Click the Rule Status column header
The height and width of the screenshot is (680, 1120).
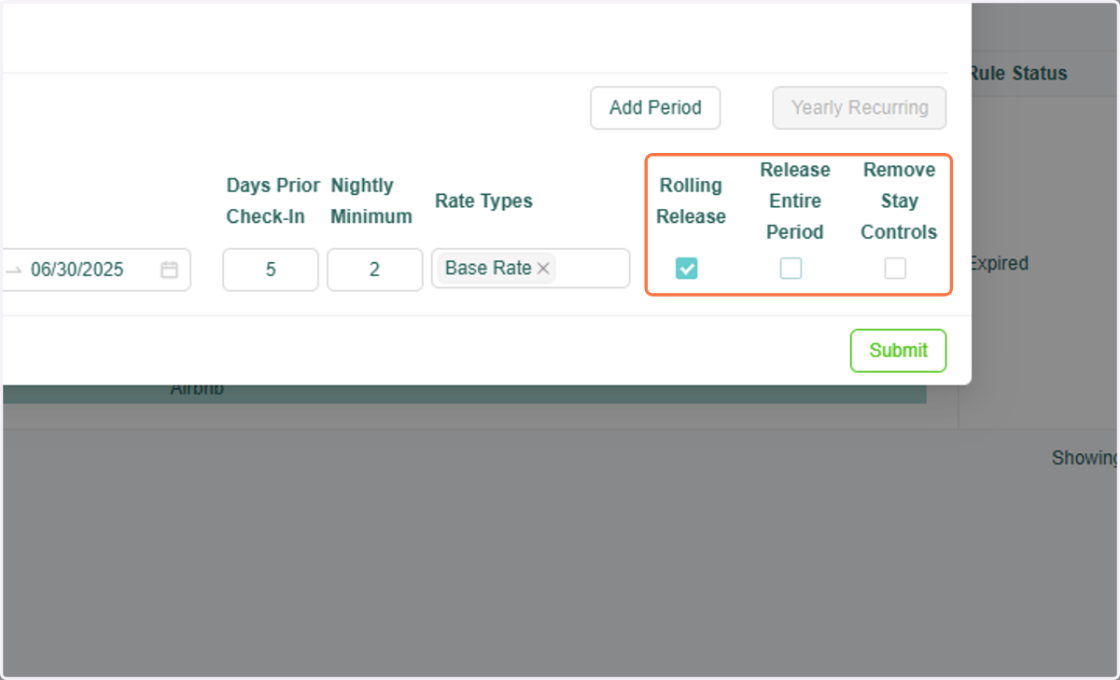[1017, 74]
